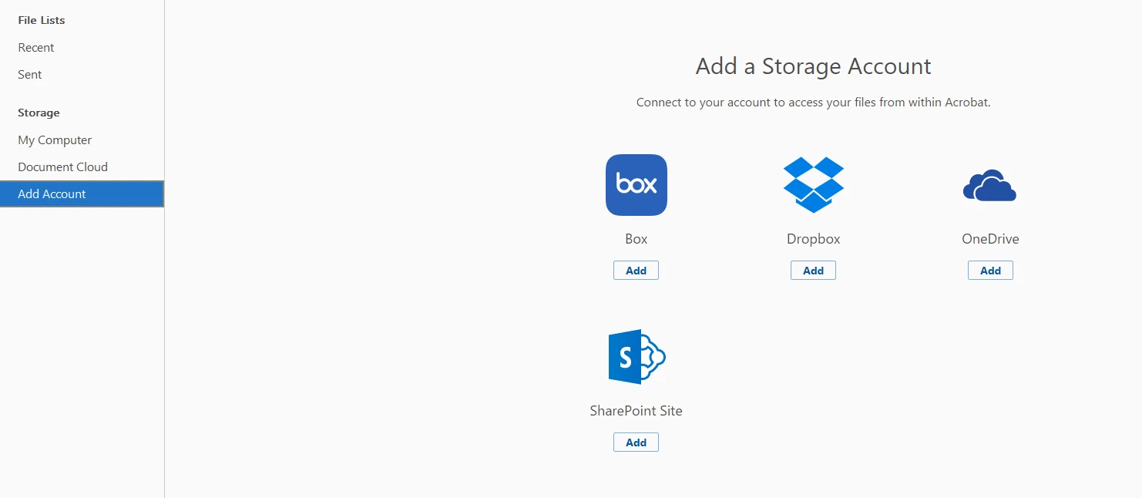This screenshot has height=498, width=1142.
Task: Select the Add Account sidebar item
Action: (82, 194)
